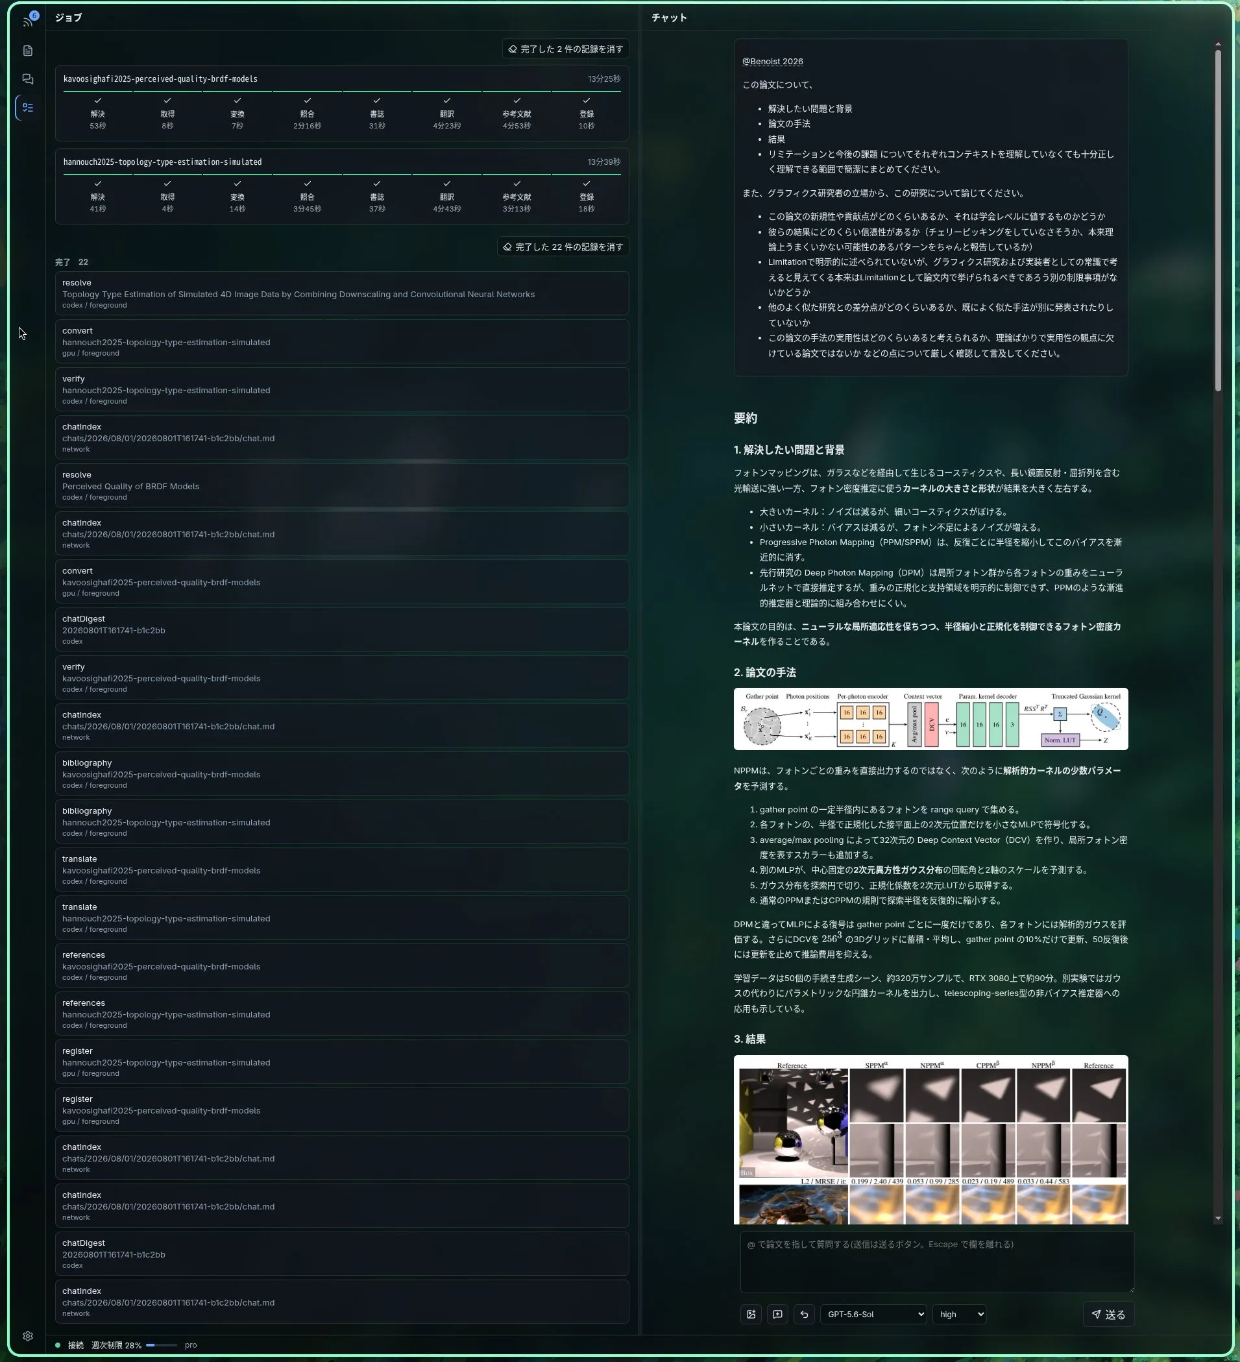This screenshot has height=1362, width=1240.
Task: Open the chat bubbles icon in sidebar
Action: point(28,79)
